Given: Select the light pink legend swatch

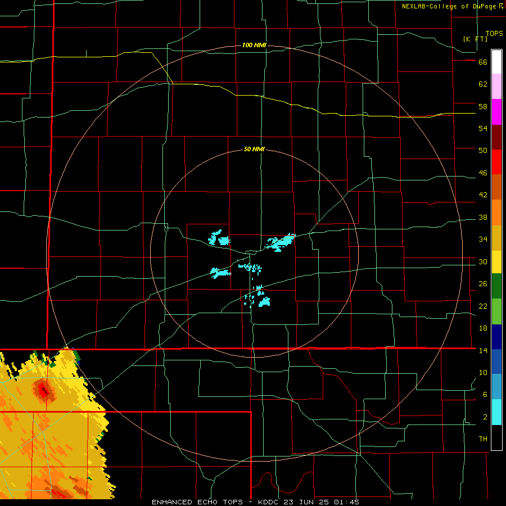Looking at the screenshot, I should click(496, 86).
